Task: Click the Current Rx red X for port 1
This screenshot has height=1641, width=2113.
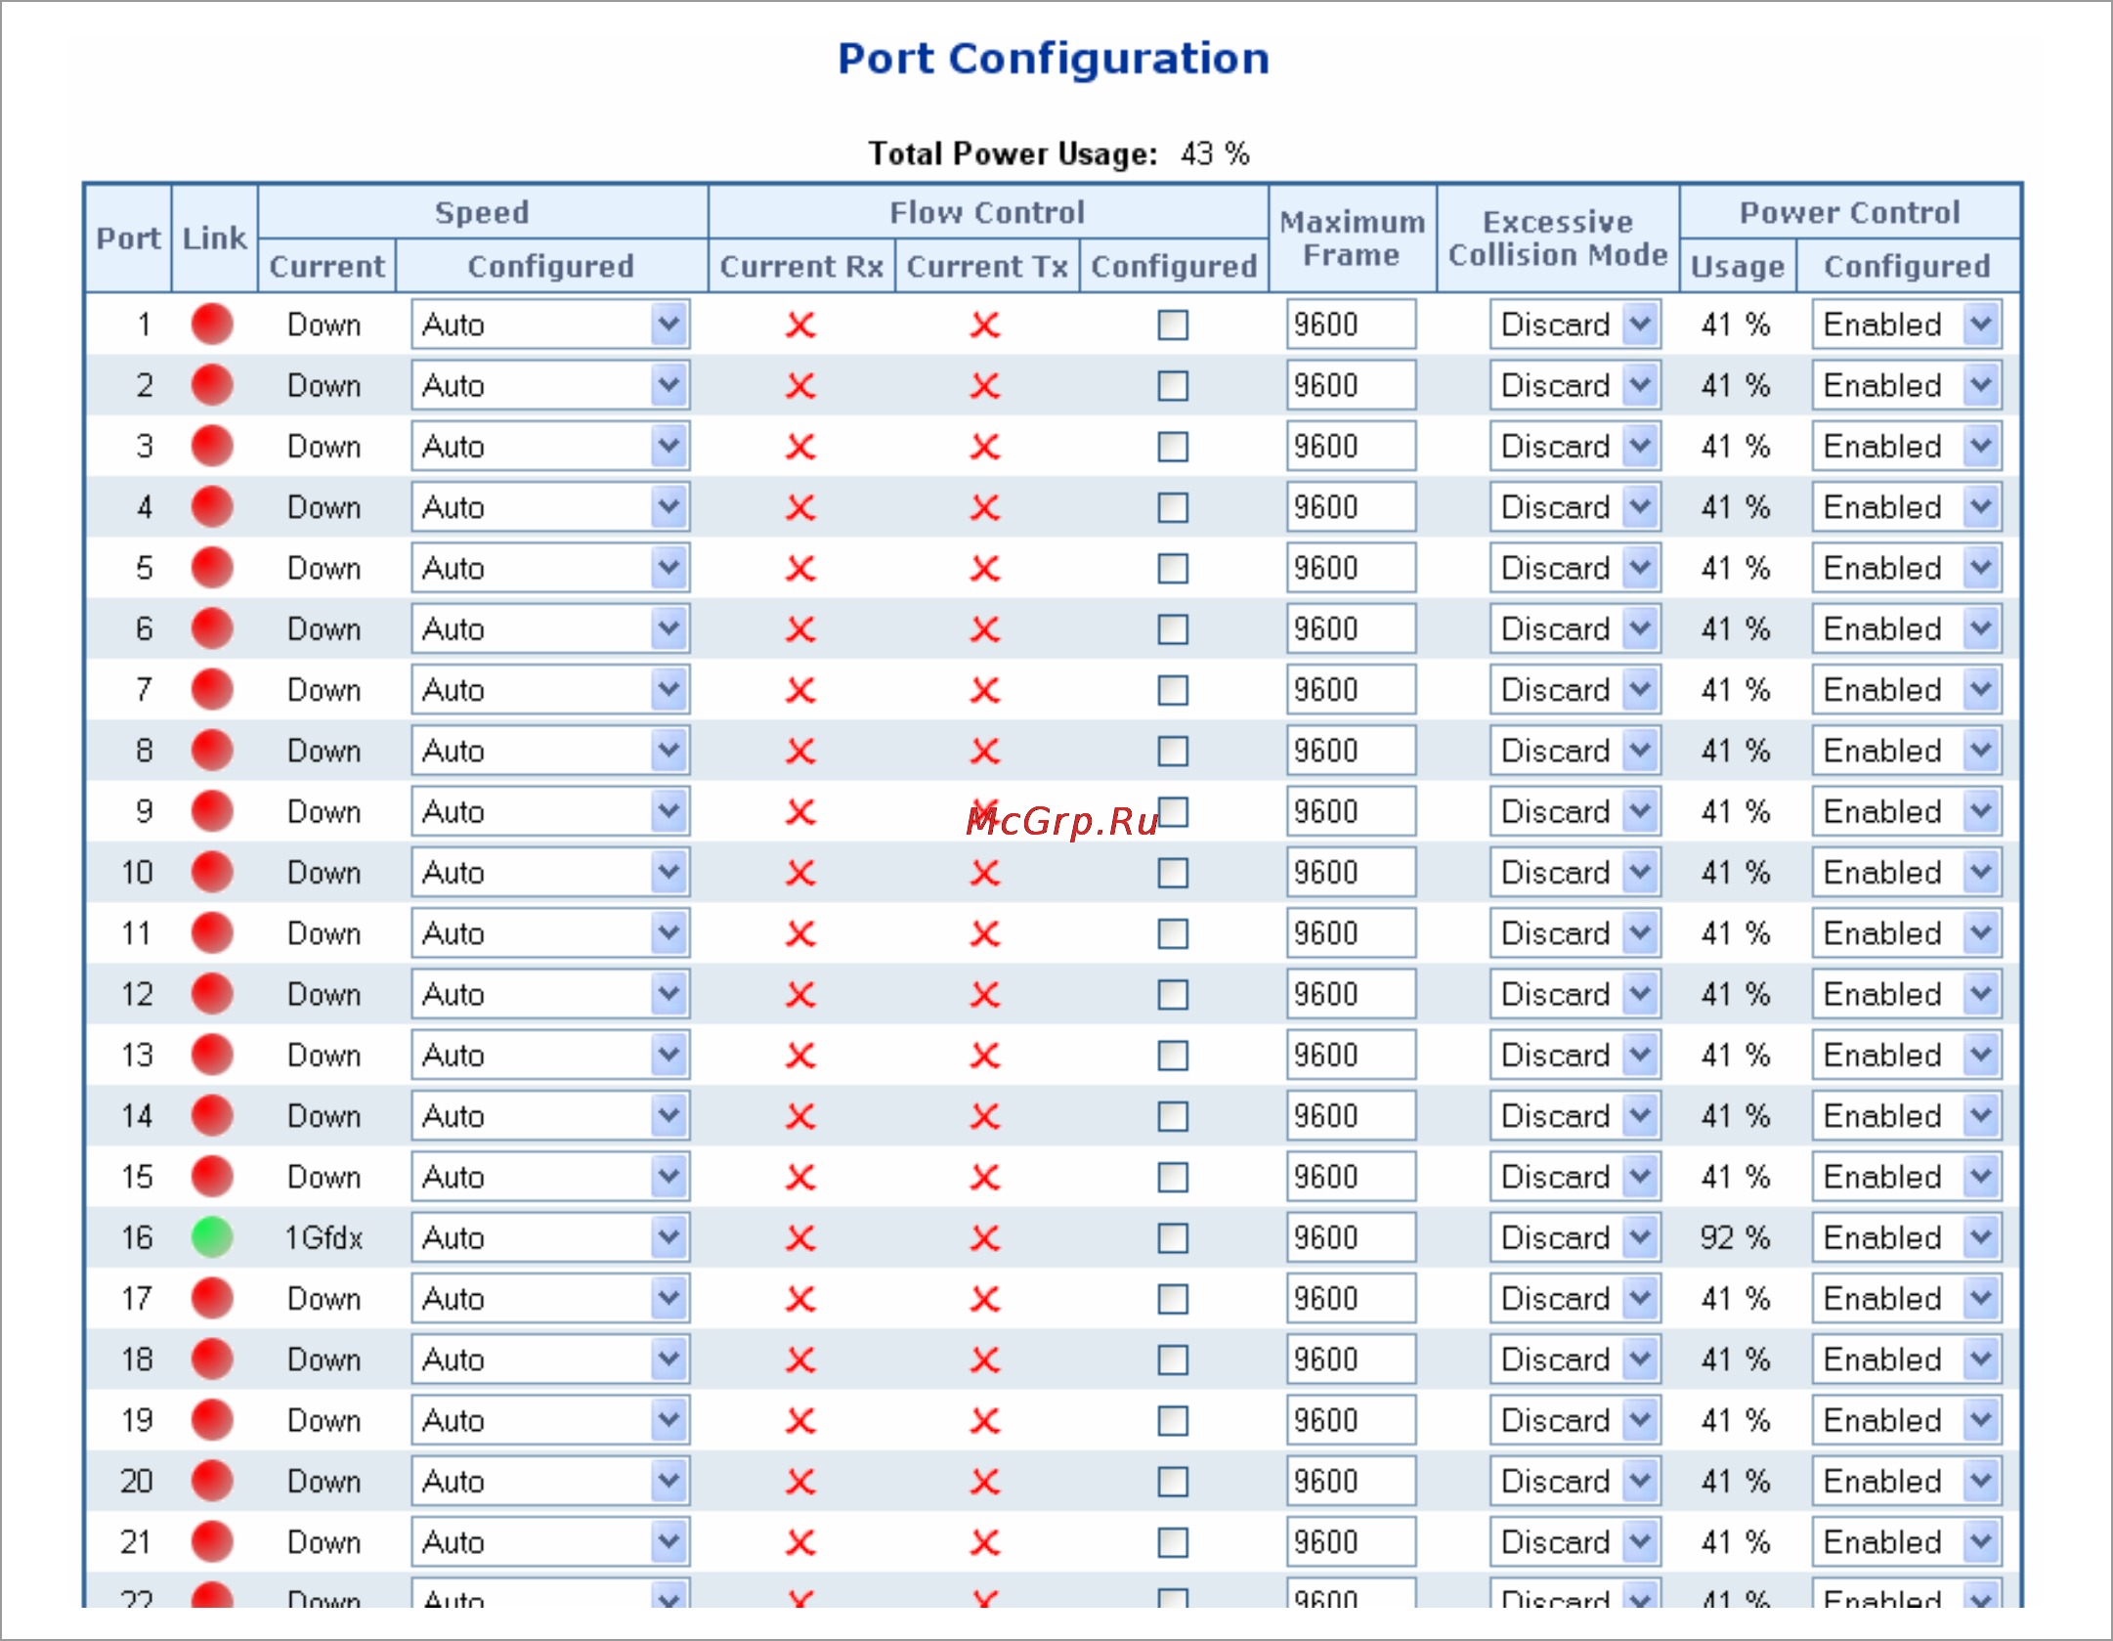Action: point(800,324)
